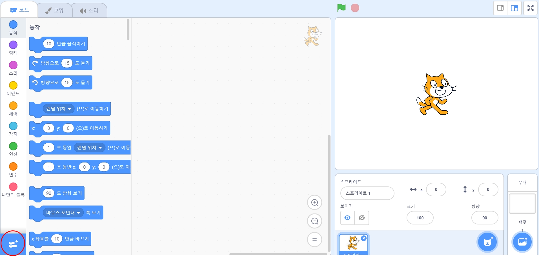Switch to large stage layout
The height and width of the screenshot is (256, 539).
pos(514,8)
